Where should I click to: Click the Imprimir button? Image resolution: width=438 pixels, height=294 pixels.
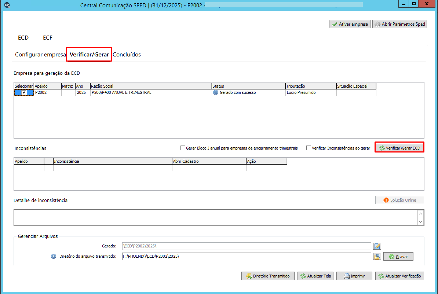click(354, 276)
